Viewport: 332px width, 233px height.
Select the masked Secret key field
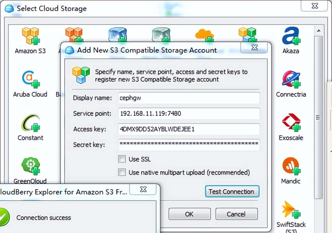click(x=189, y=145)
